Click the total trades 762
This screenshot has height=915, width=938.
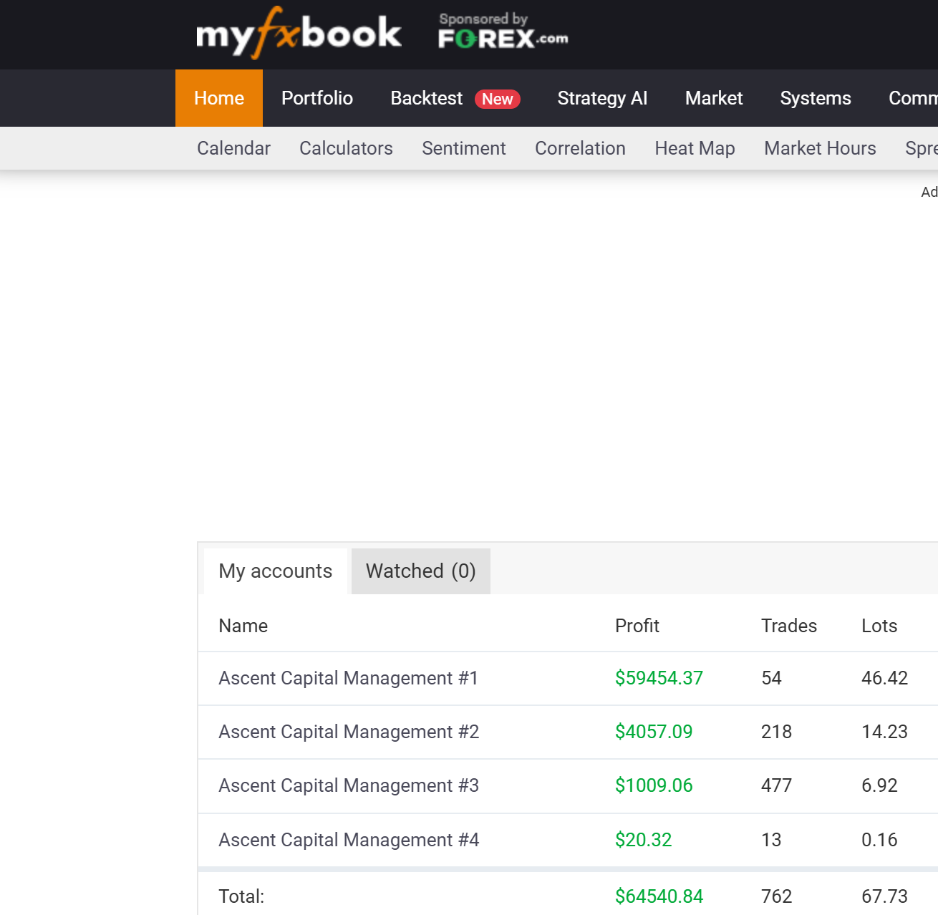point(776,896)
